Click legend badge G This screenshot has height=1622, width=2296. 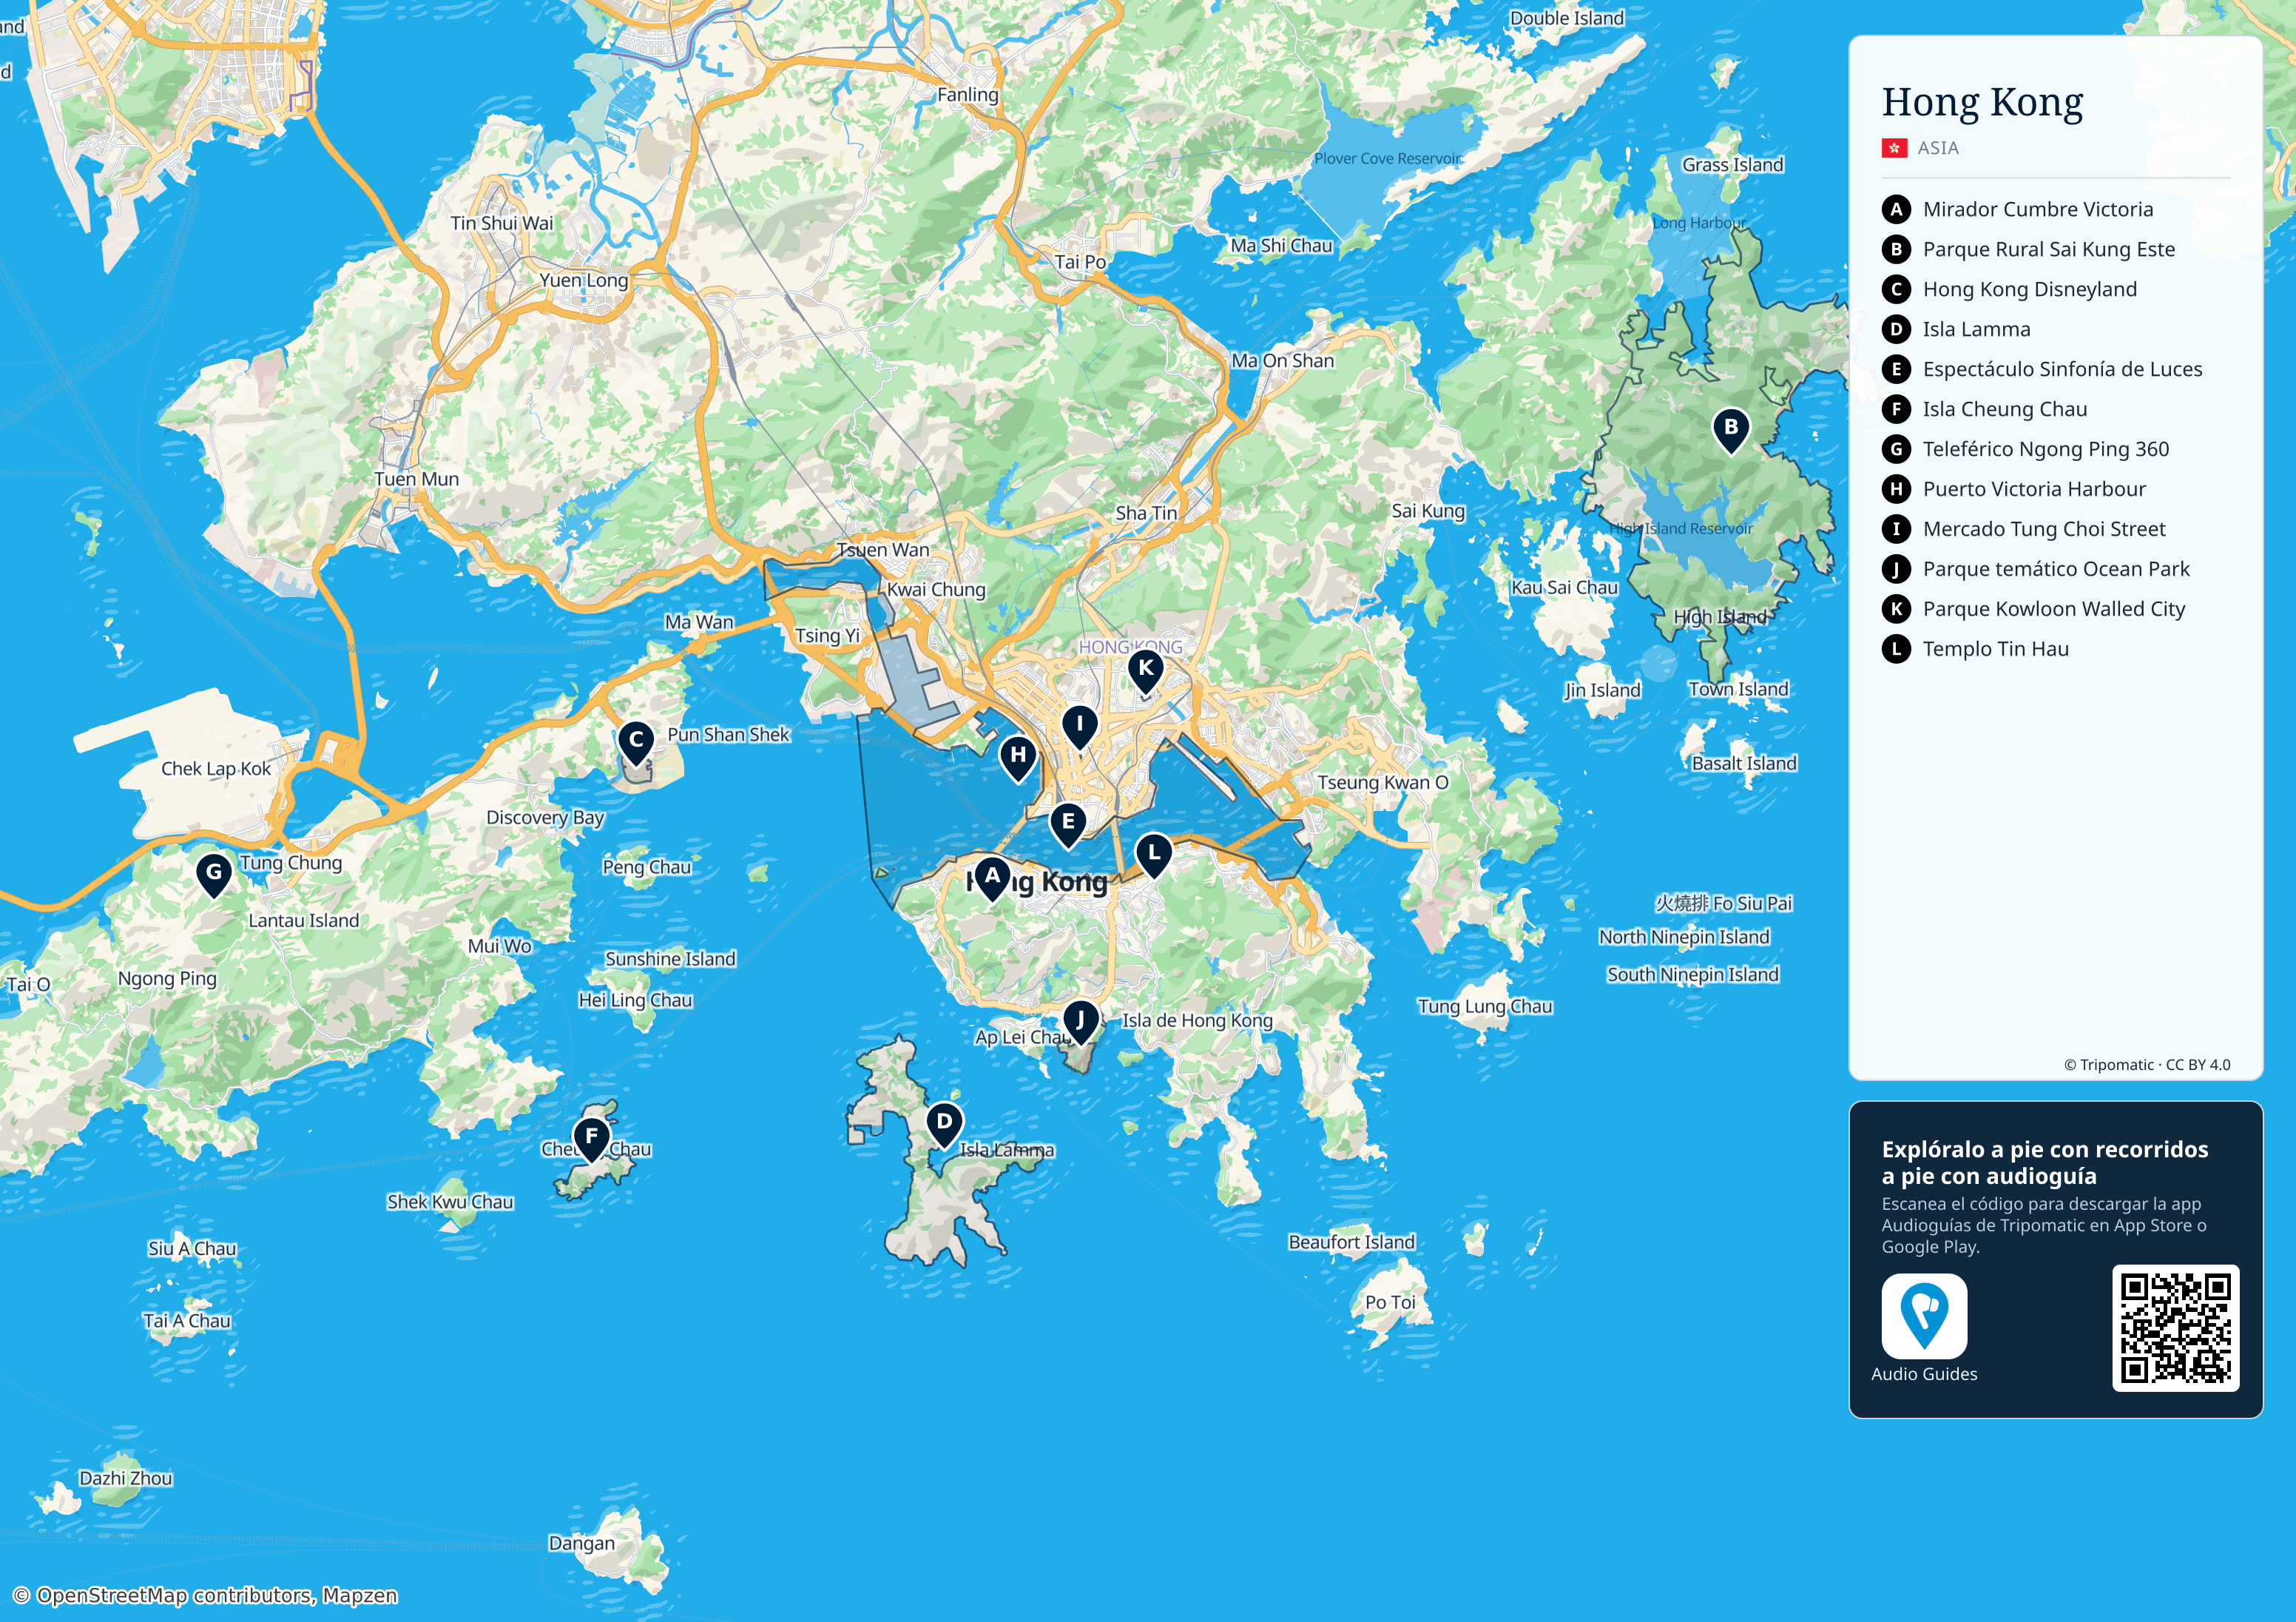click(x=1896, y=449)
